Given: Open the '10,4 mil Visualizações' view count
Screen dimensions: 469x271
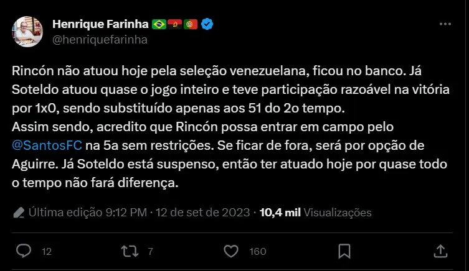Looking at the screenshot, I should click(315, 213).
